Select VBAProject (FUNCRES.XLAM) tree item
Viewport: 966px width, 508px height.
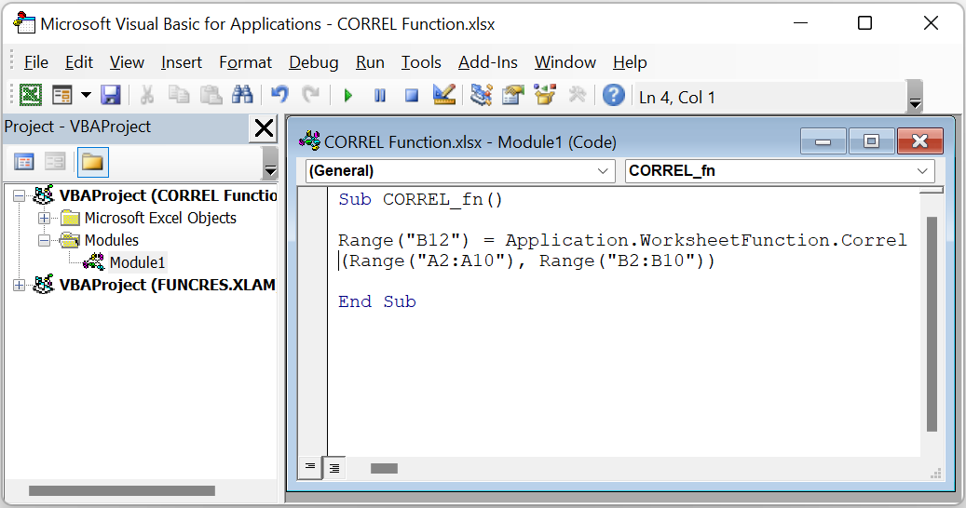pos(167,286)
